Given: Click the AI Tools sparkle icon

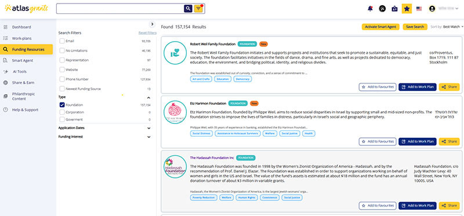Looking at the screenshot, I should tap(5, 72).
